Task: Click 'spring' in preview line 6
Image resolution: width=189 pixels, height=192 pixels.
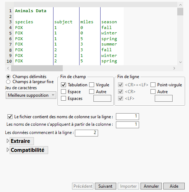Action: 109,39
